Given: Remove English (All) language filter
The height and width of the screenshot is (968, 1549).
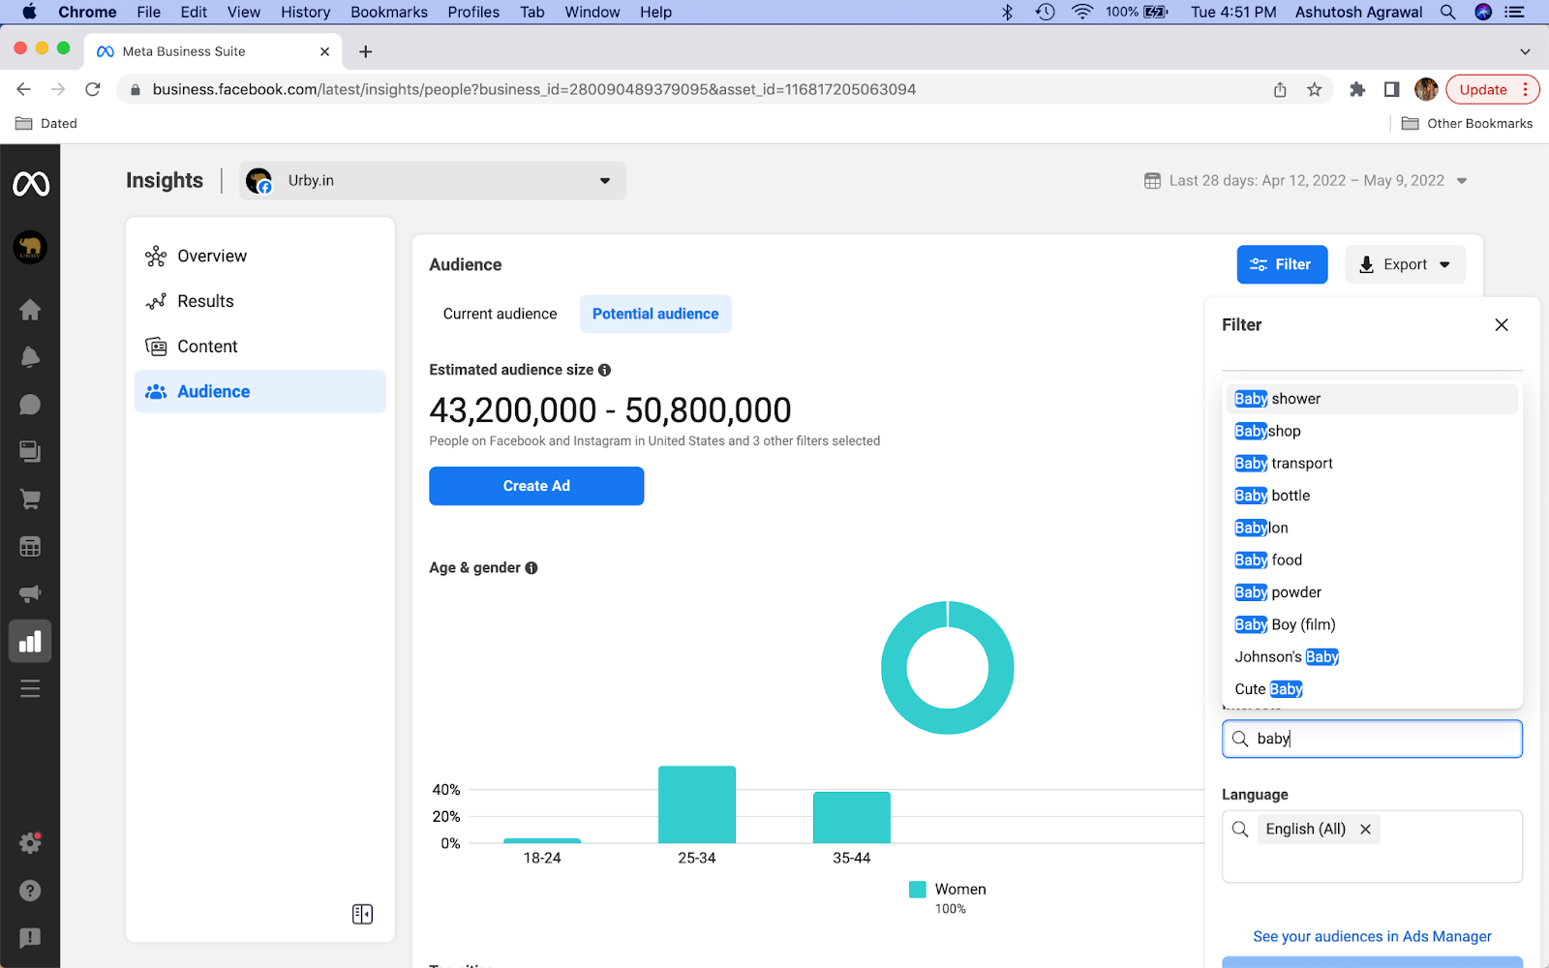Looking at the screenshot, I should pyautogui.click(x=1365, y=830).
